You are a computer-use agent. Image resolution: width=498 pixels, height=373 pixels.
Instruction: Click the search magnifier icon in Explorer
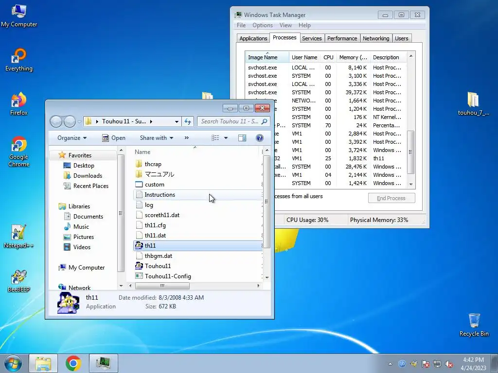click(264, 121)
